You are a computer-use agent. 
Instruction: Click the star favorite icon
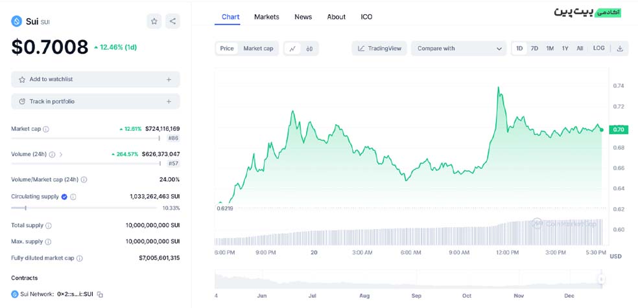pos(154,21)
